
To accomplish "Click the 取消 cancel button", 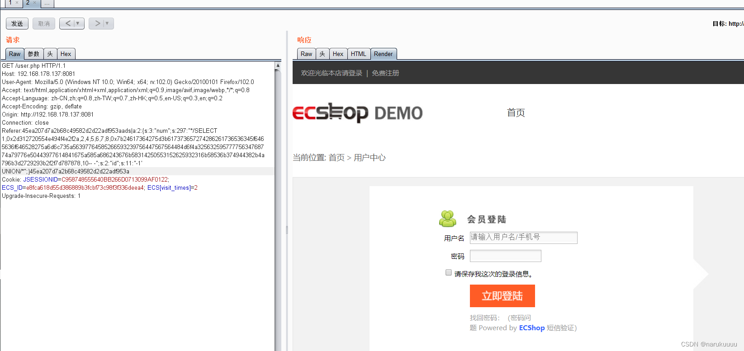I will 44,23.
